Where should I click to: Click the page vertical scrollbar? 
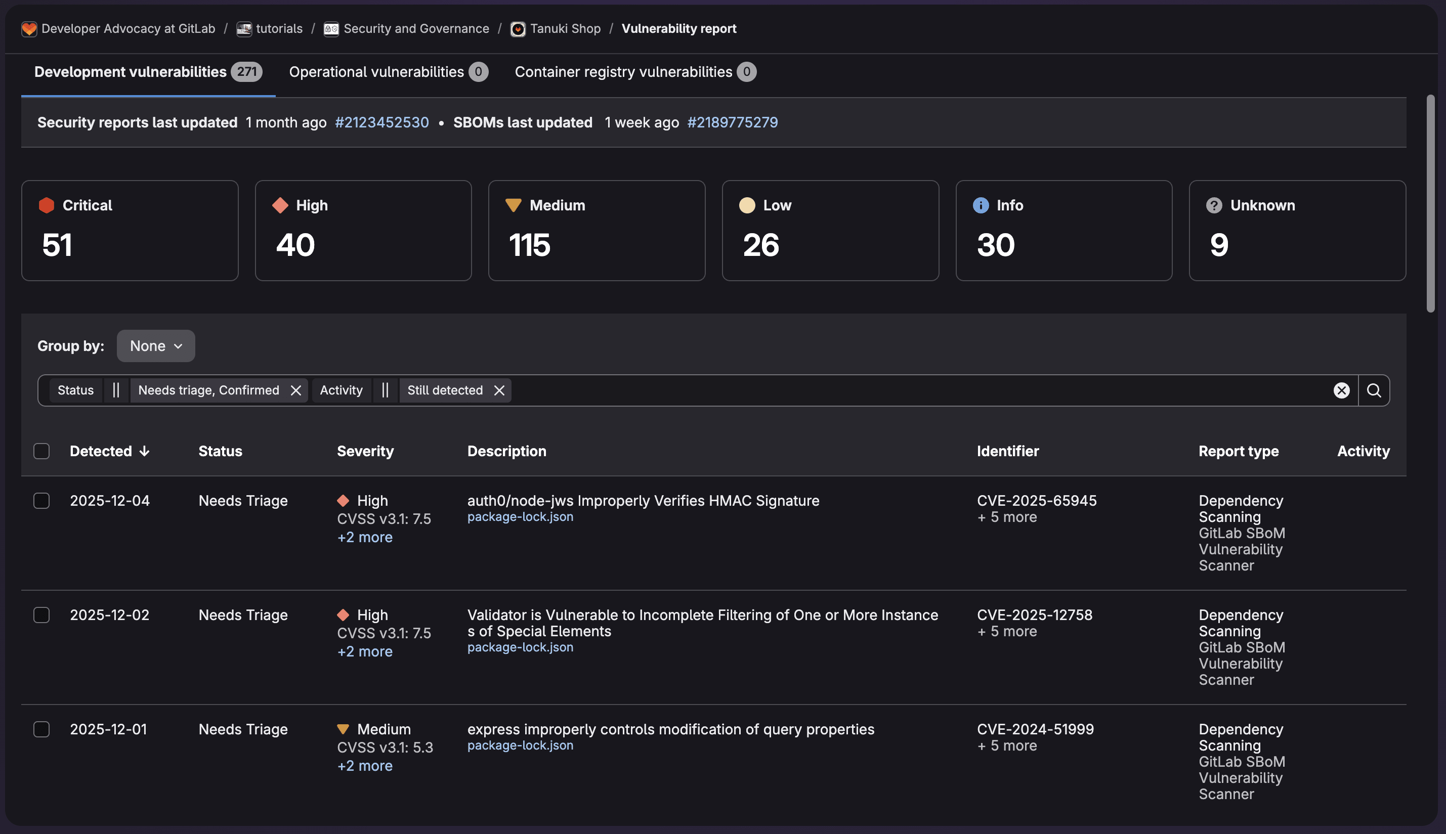[1430, 203]
